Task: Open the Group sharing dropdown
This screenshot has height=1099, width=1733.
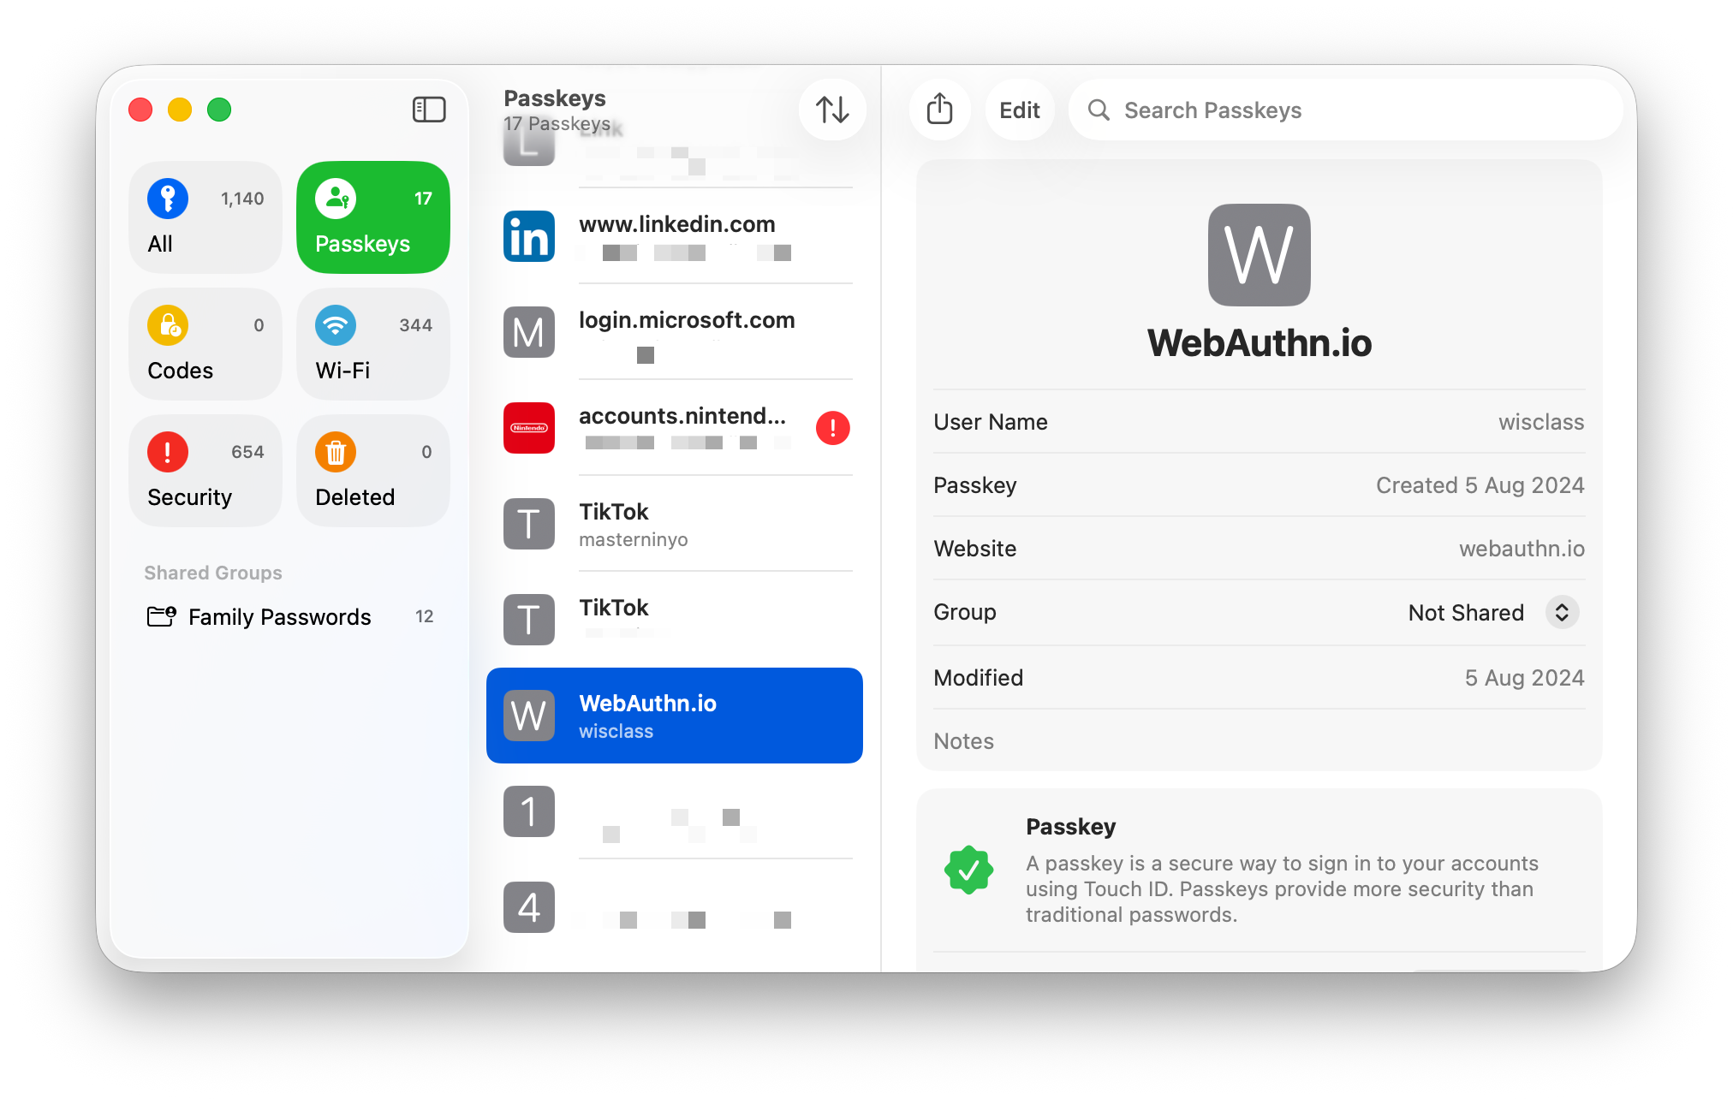Action: click(x=1563, y=613)
